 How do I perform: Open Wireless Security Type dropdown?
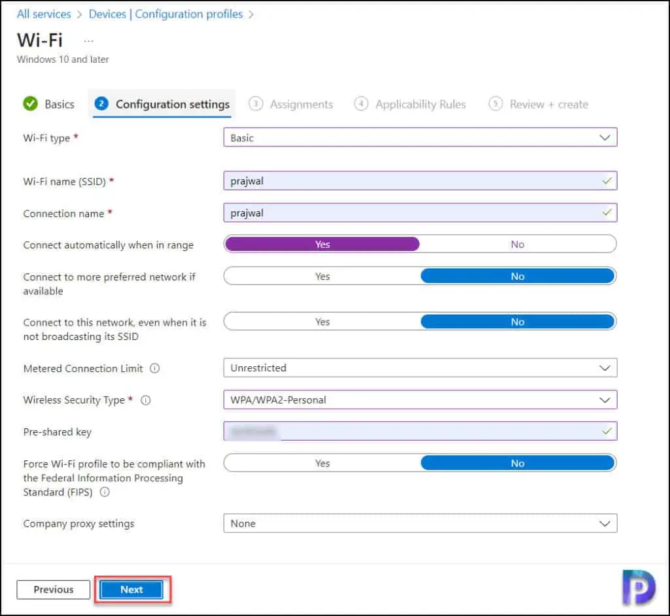point(420,400)
